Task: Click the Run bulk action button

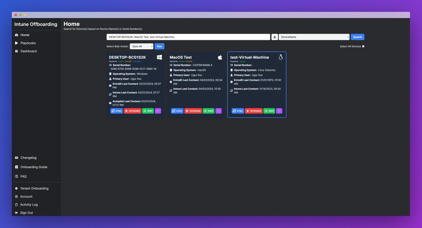Action: tap(159, 46)
